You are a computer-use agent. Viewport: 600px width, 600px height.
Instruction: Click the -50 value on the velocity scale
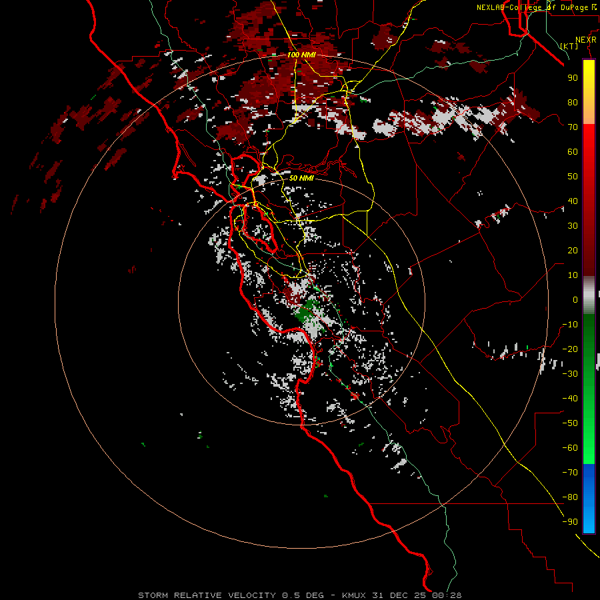click(570, 423)
